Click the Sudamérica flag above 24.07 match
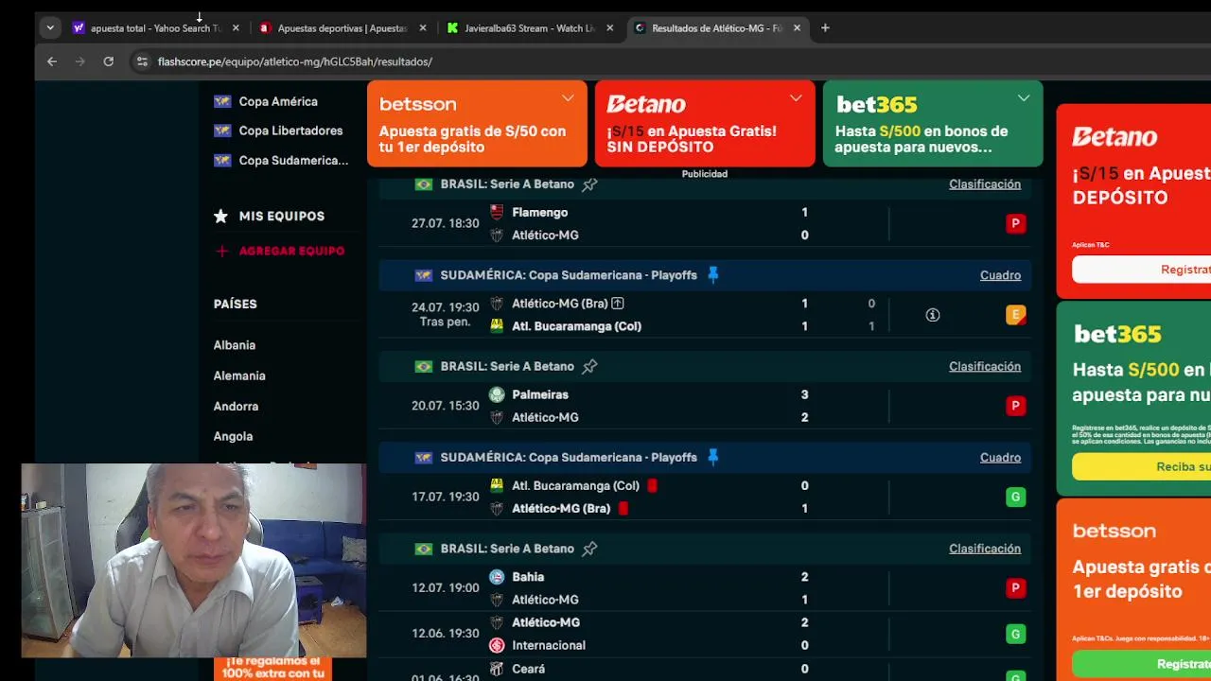This screenshot has width=1211, height=681. pos(423,275)
